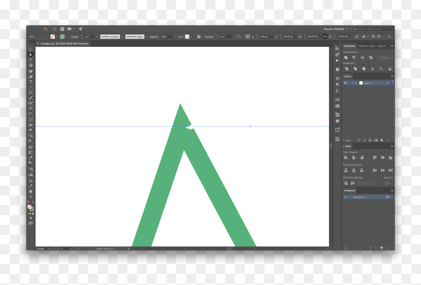Click the fill and stroke swatch in toolbar
Image resolution: width=421 pixels, height=285 pixels.
(31, 208)
